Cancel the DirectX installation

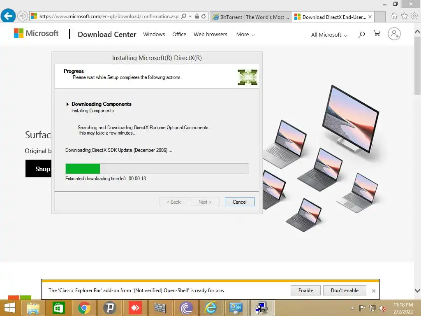(x=240, y=202)
